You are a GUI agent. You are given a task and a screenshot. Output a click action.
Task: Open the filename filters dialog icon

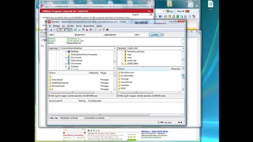pyautogui.click(x=96, y=30)
